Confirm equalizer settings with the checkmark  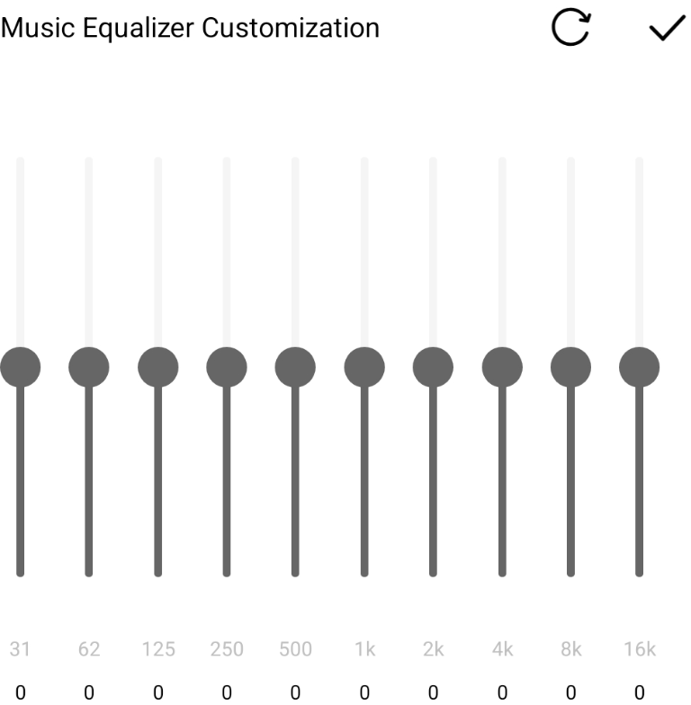click(x=666, y=29)
